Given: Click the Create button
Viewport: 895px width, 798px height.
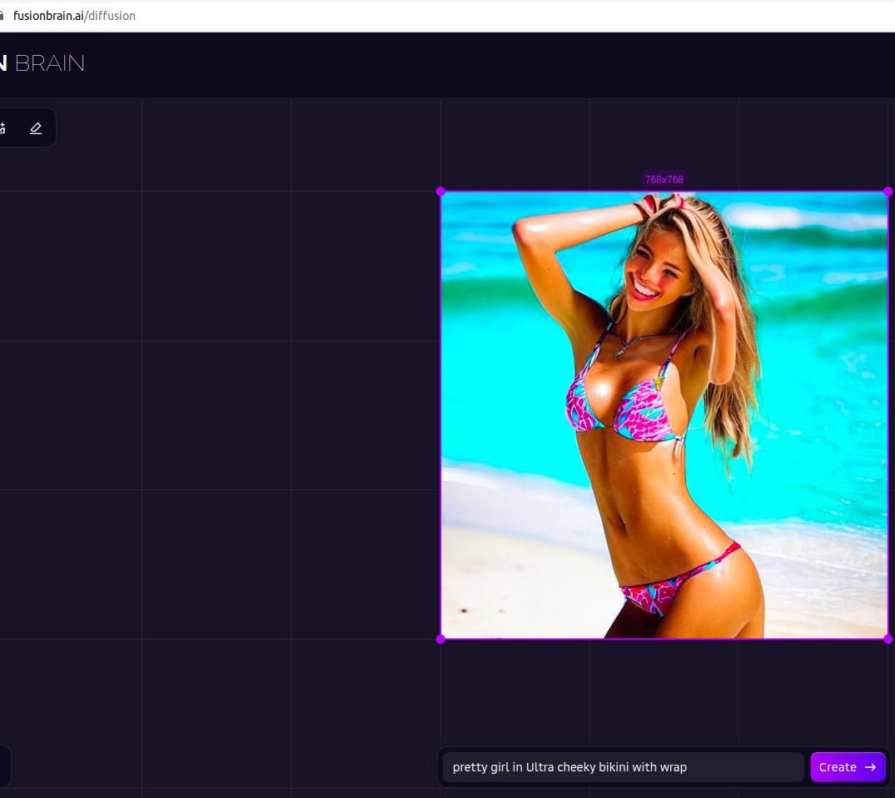Looking at the screenshot, I should pyautogui.click(x=848, y=767).
